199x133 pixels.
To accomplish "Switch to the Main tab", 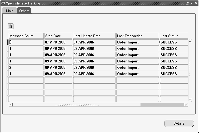I will (x=10, y=11).
